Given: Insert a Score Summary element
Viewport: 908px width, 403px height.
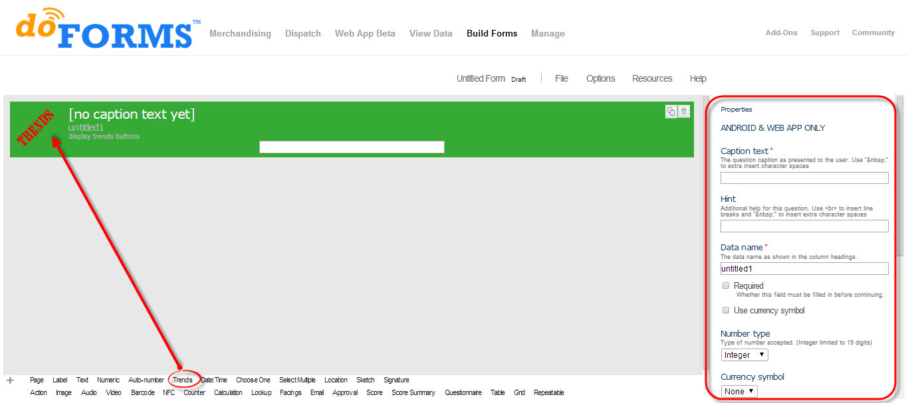Looking at the screenshot, I should point(413,392).
